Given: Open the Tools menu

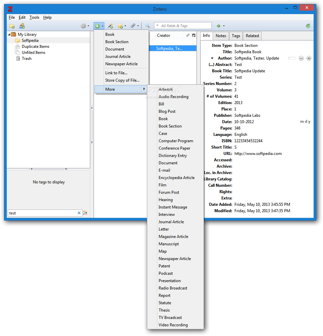Looking at the screenshot, I should (34, 17).
